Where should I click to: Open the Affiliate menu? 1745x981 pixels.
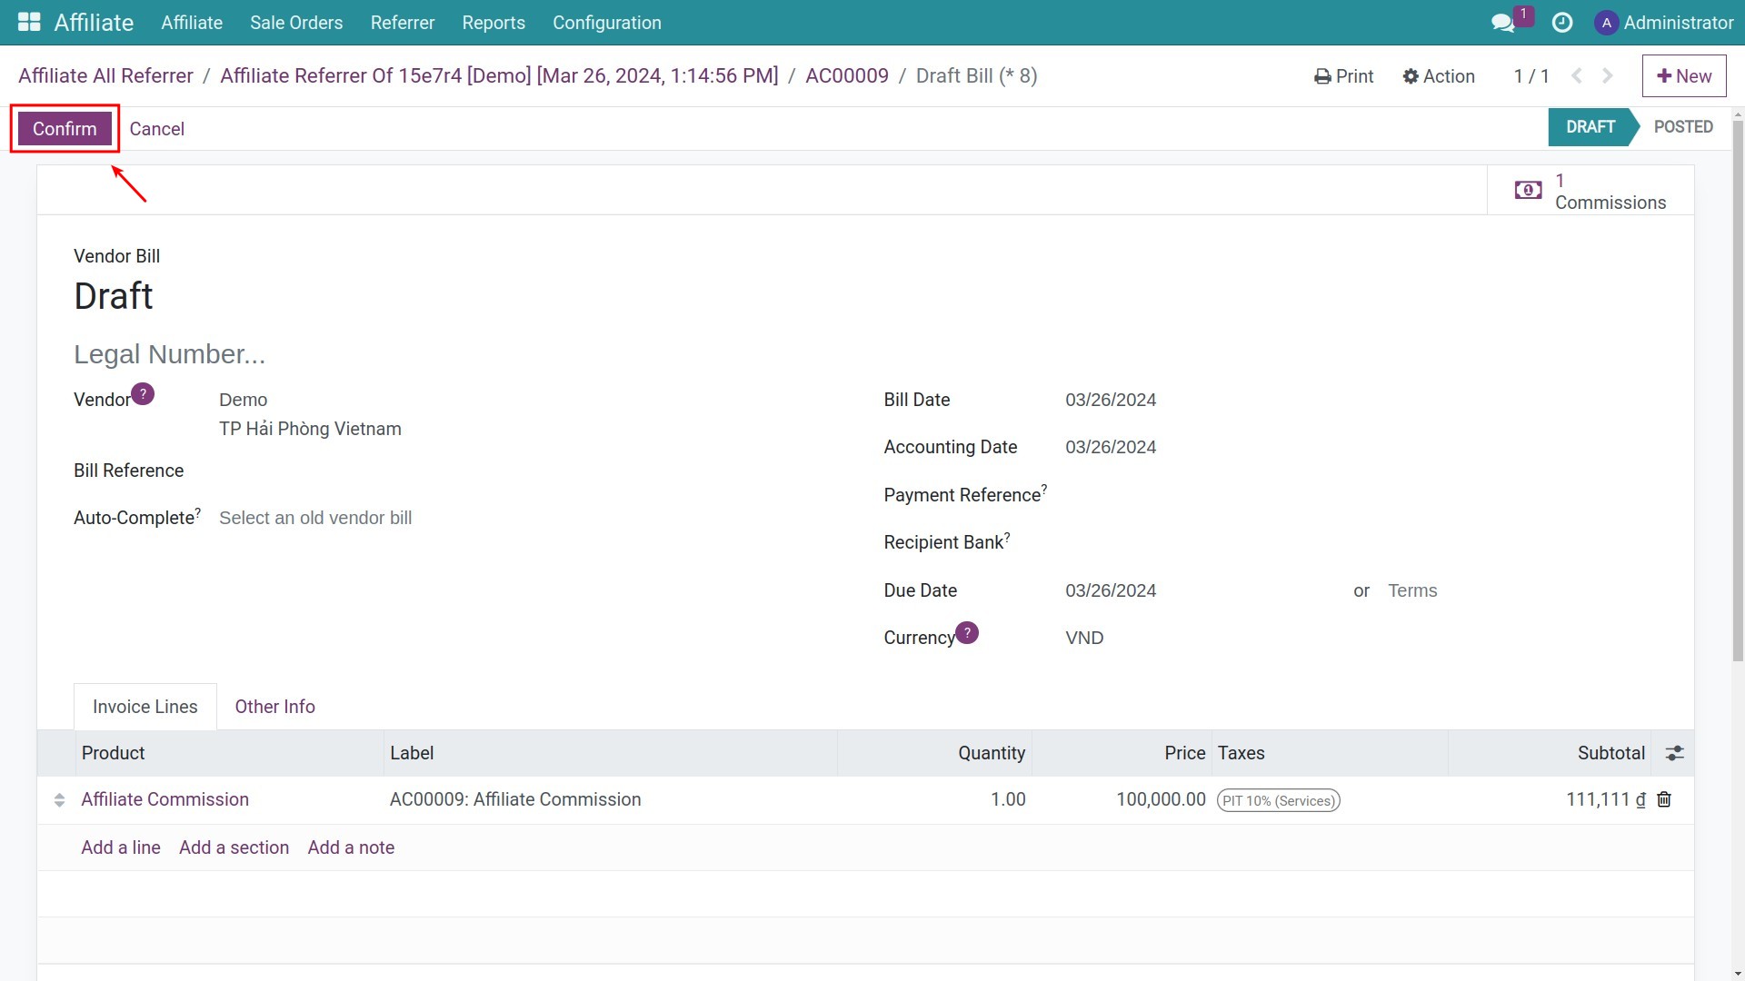[x=192, y=23]
